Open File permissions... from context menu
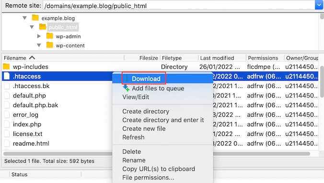This screenshot has height=183, width=324. (148, 178)
